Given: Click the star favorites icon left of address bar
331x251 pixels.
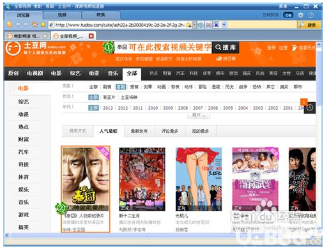Looking at the screenshot, I should pos(43,25).
